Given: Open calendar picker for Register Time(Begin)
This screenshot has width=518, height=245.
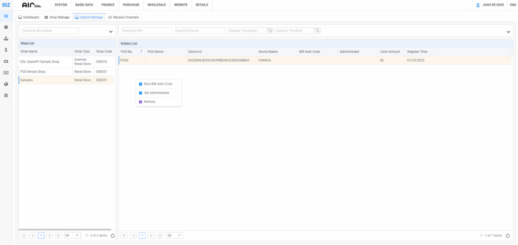Looking at the screenshot, I should [x=270, y=31].
